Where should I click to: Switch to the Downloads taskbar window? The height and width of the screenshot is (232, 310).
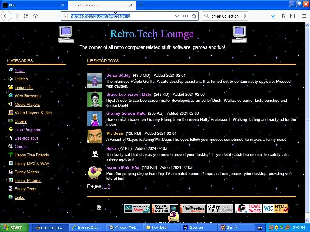click(x=162, y=228)
